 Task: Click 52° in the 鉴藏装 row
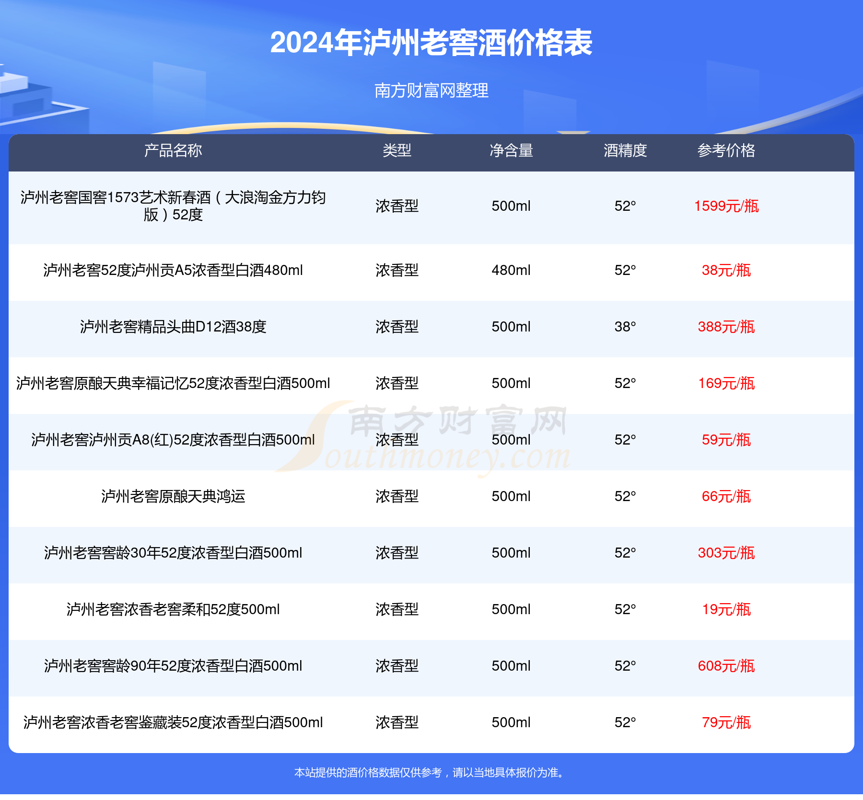[x=625, y=722]
